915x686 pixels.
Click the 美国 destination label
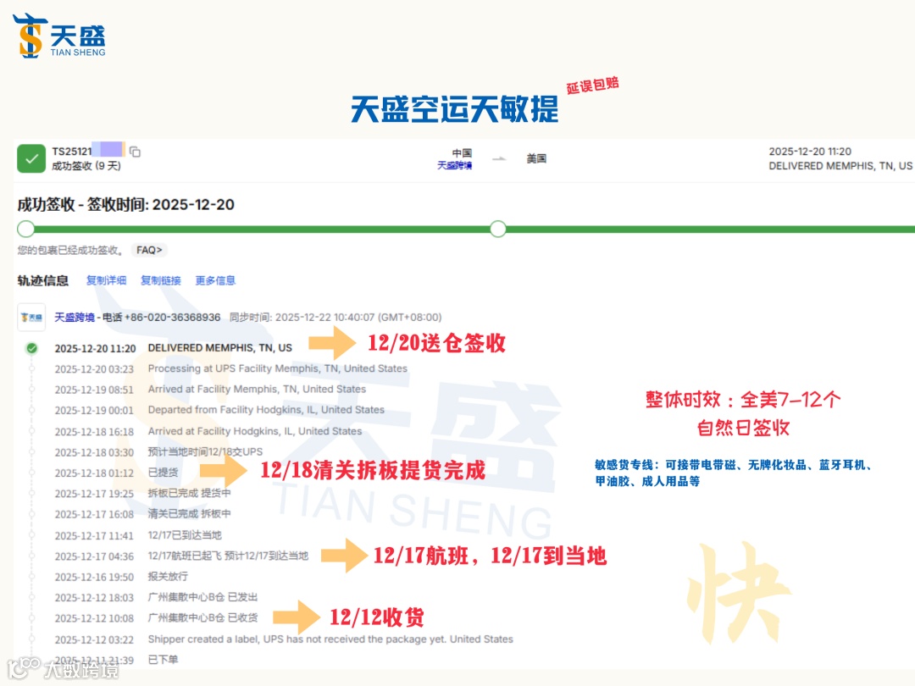pyautogui.click(x=536, y=158)
